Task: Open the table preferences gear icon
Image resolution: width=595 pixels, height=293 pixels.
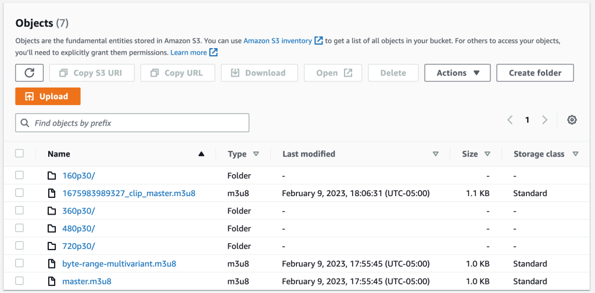Action: click(572, 120)
